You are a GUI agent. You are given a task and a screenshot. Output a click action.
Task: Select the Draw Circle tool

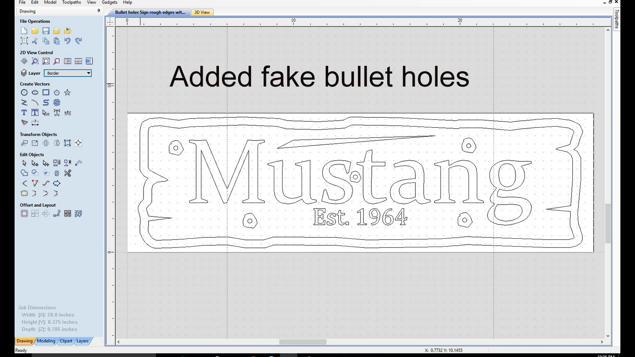(24, 93)
